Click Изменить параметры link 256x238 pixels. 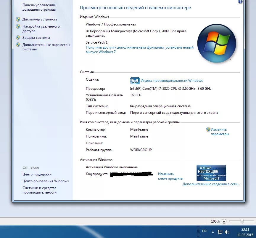(x=220, y=132)
